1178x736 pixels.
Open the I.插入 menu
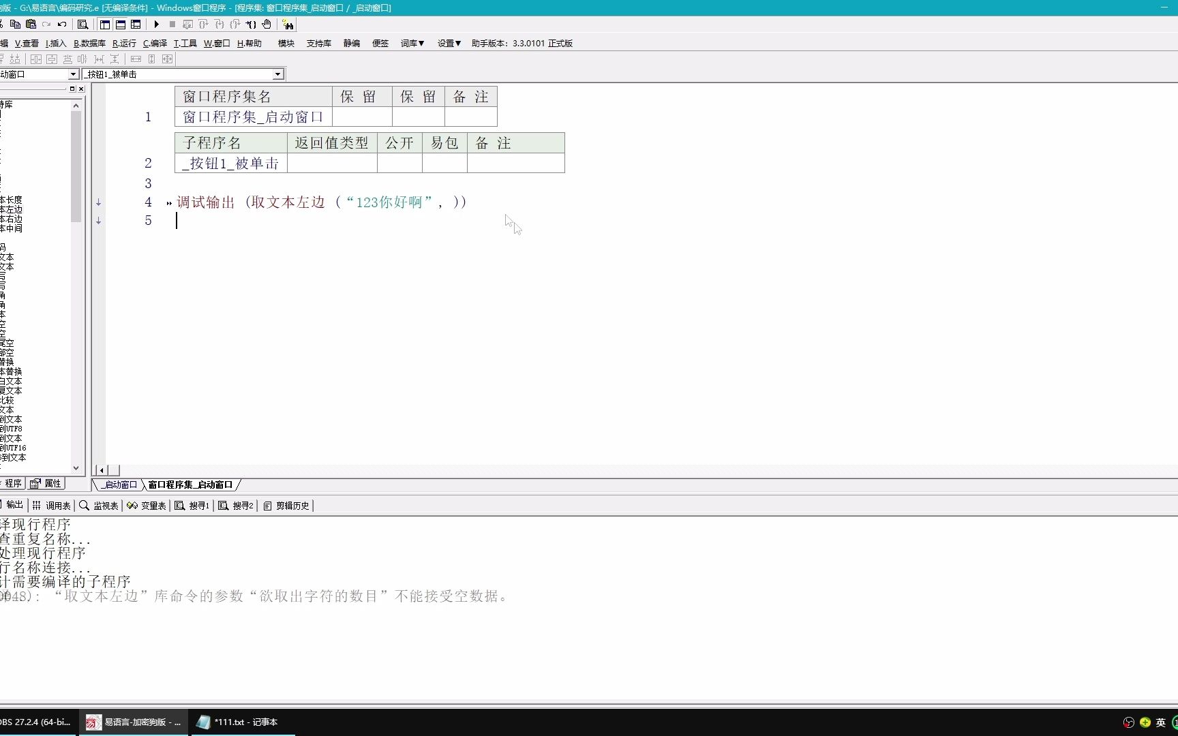tap(56, 43)
